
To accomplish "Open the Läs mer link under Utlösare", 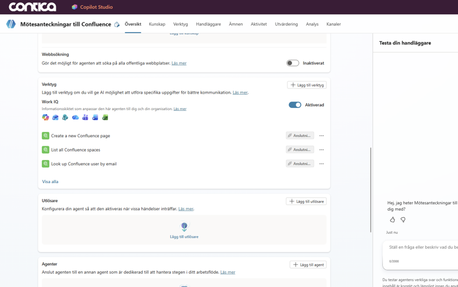I will click(x=186, y=209).
